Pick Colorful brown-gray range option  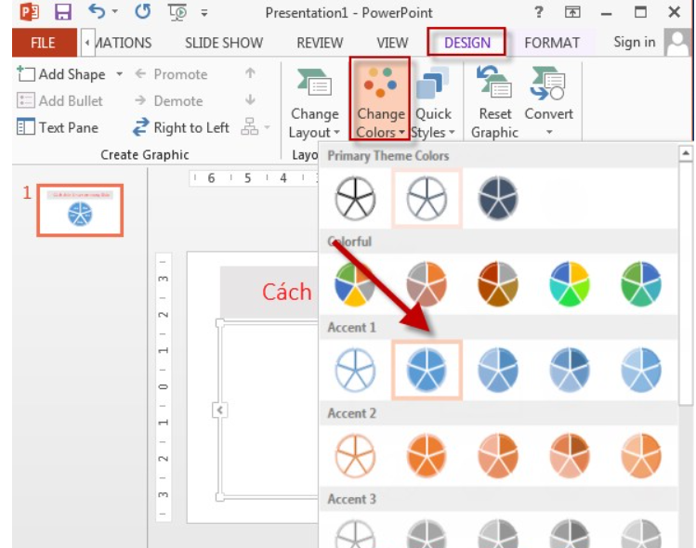click(x=498, y=284)
